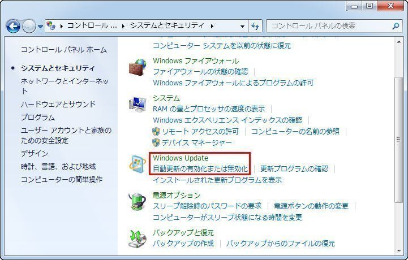Click コンピューターがスリープ状態になる時間を変更

click(x=227, y=217)
